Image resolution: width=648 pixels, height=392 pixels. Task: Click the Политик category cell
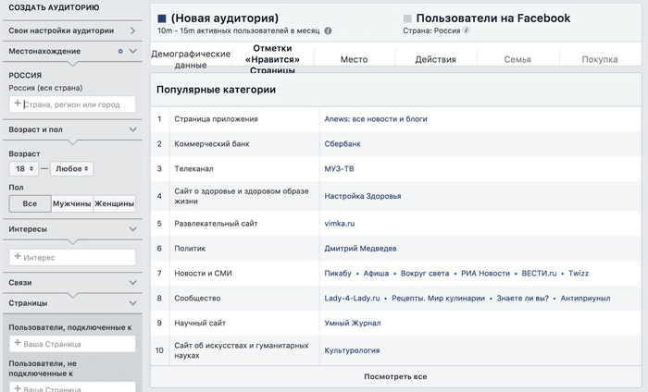(x=244, y=249)
